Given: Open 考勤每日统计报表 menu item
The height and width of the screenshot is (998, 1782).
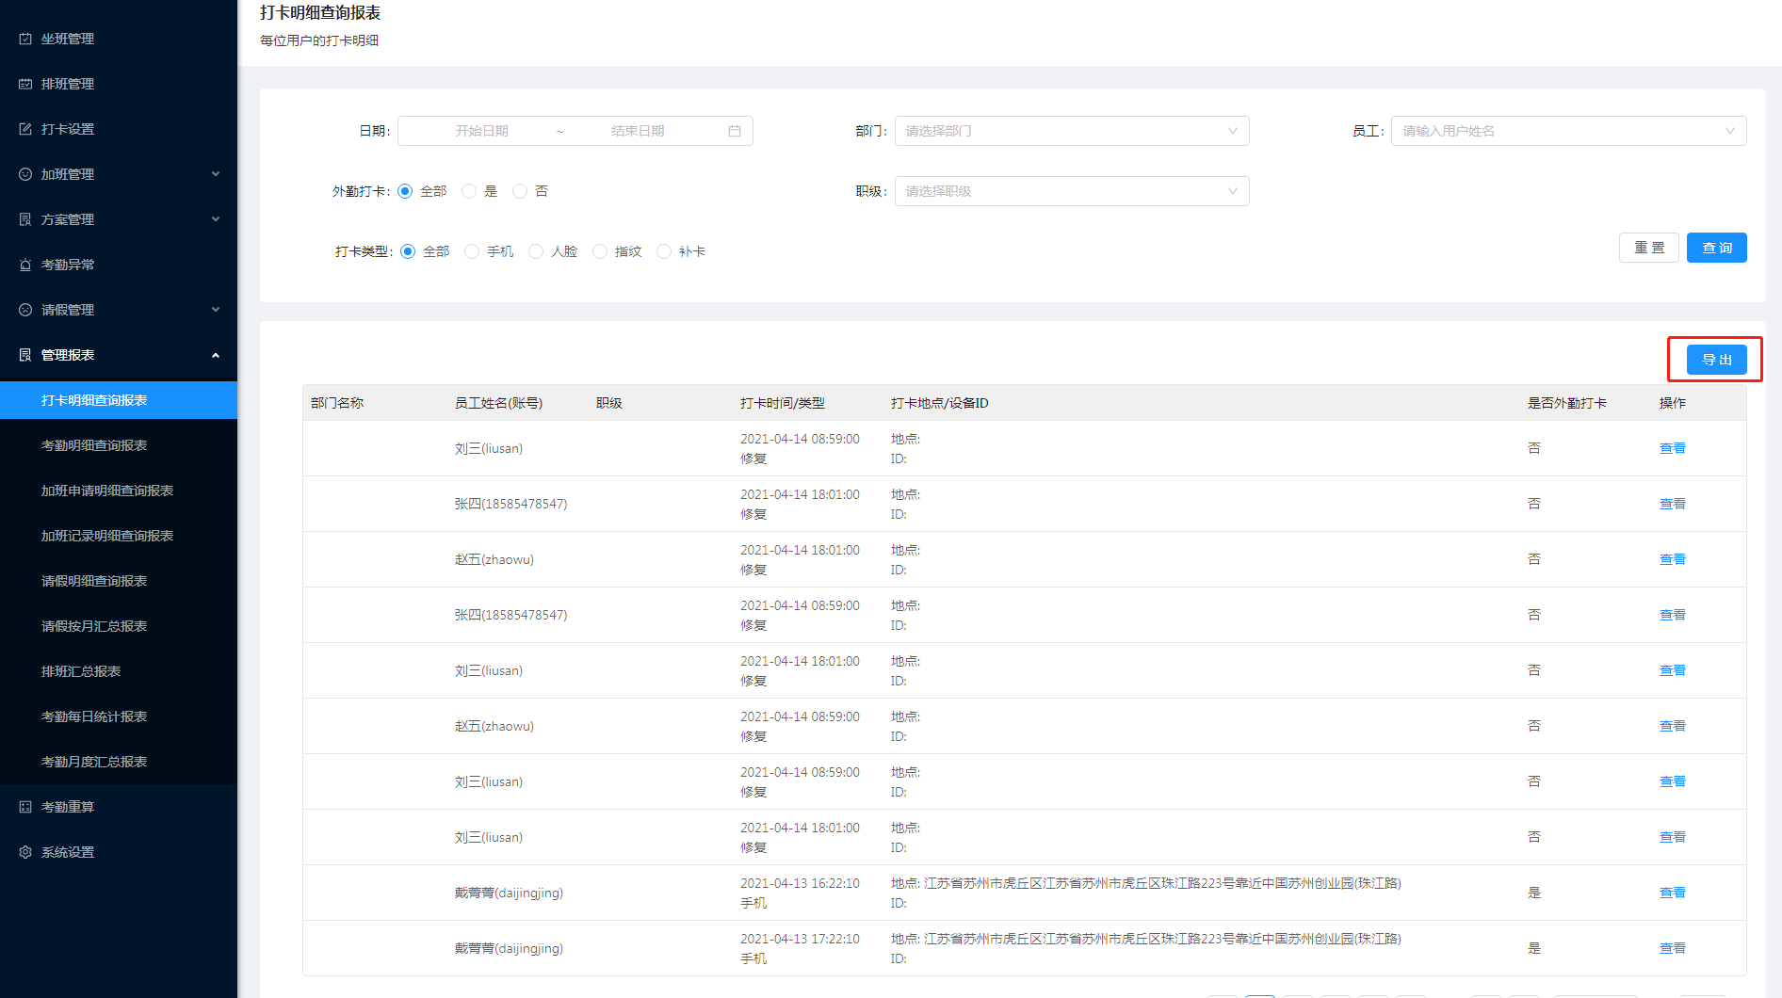Looking at the screenshot, I should [119, 716].
